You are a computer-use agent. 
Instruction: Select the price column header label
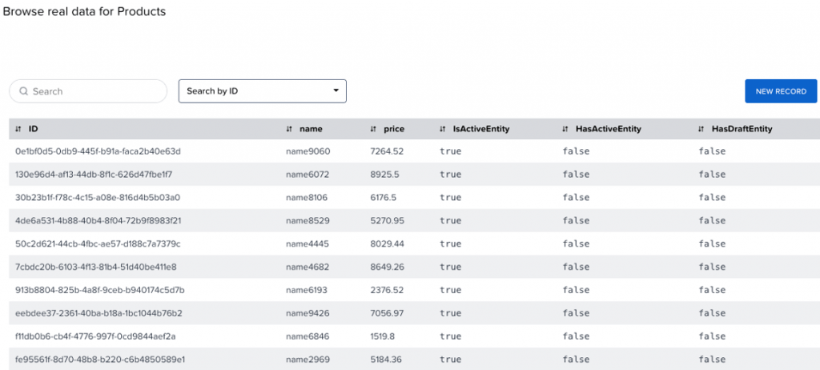[394, 129]
